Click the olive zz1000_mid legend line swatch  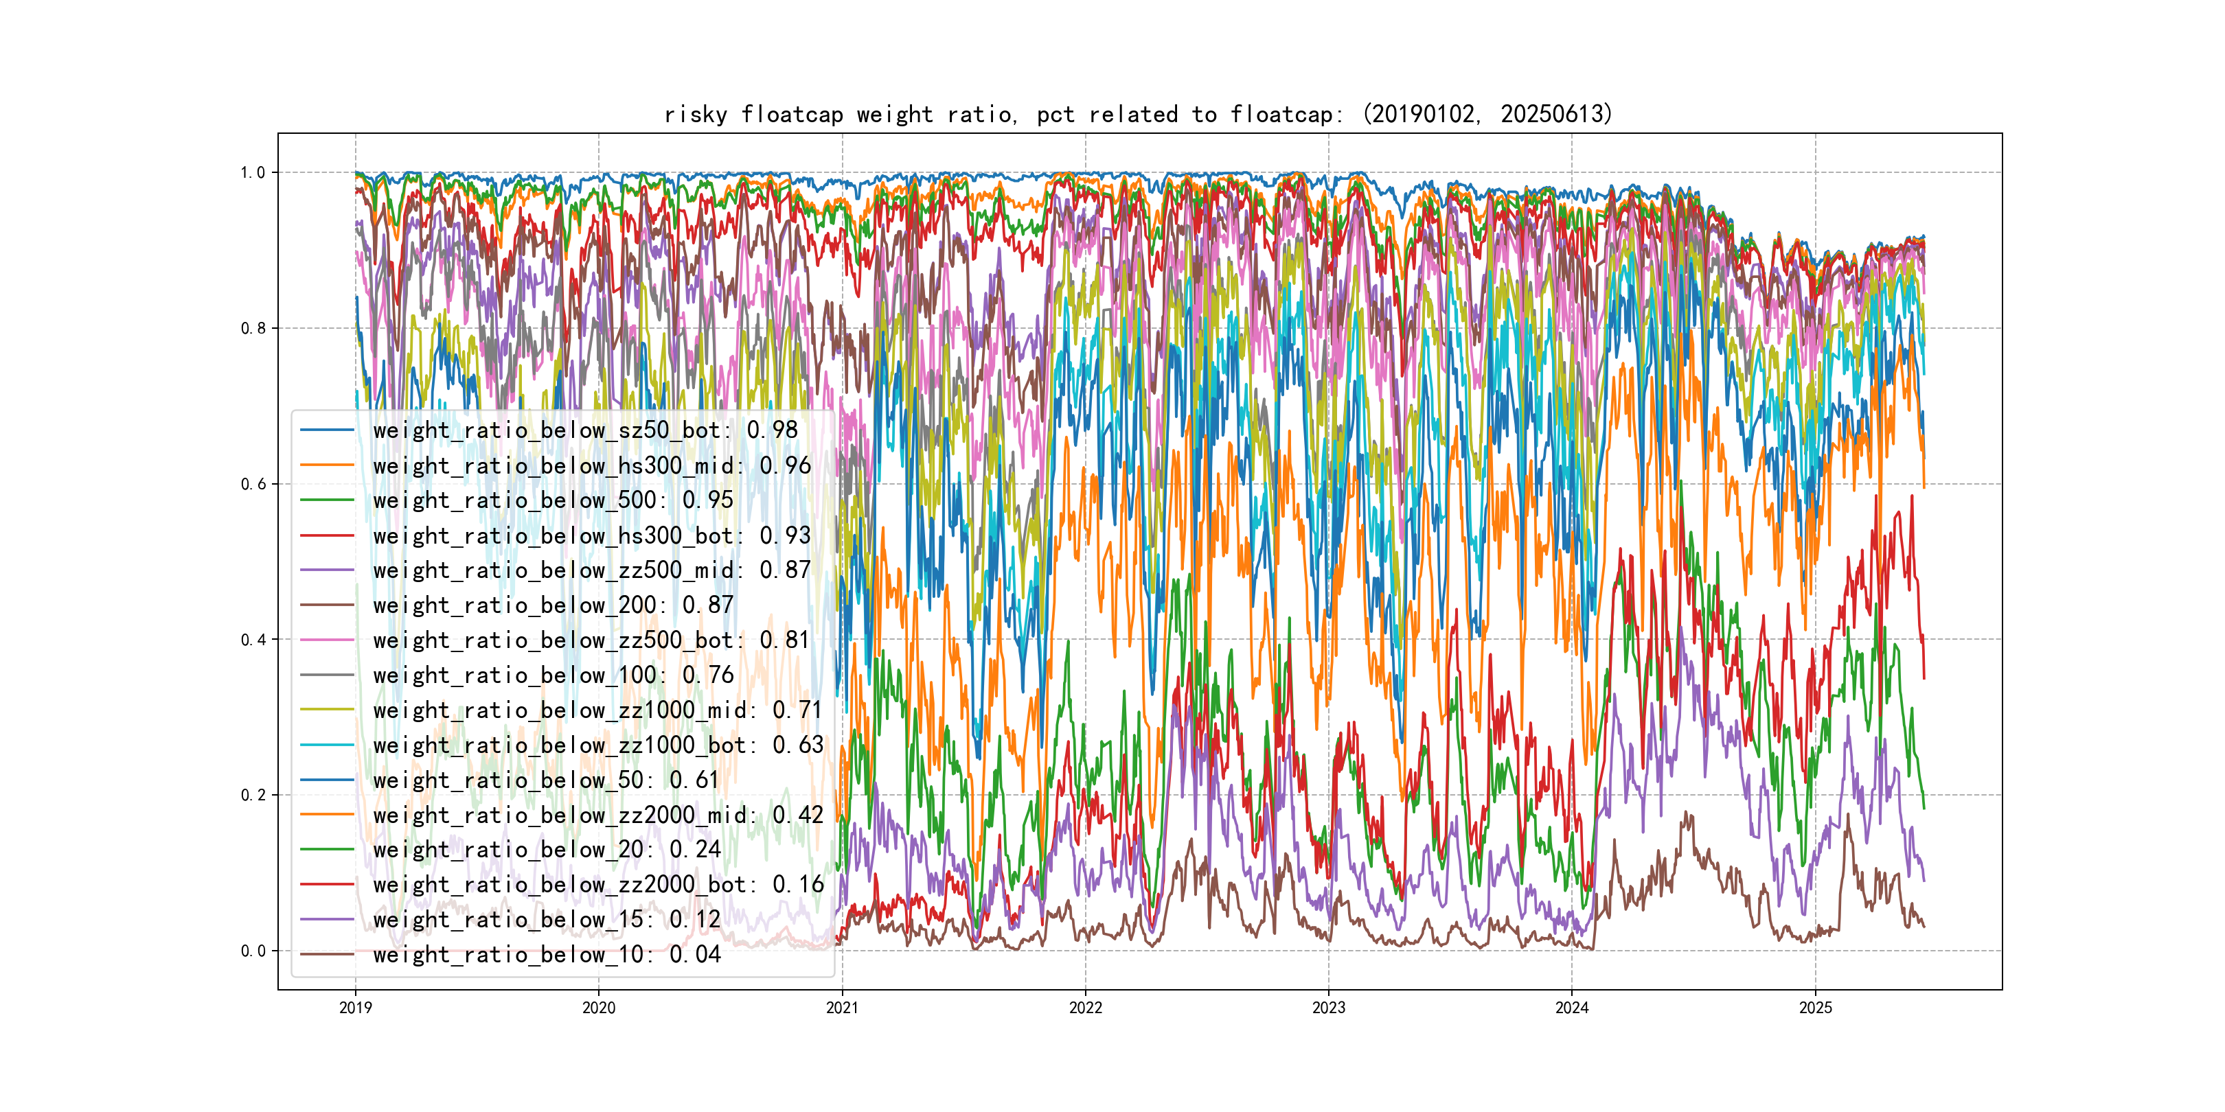[x=328, y=710]
